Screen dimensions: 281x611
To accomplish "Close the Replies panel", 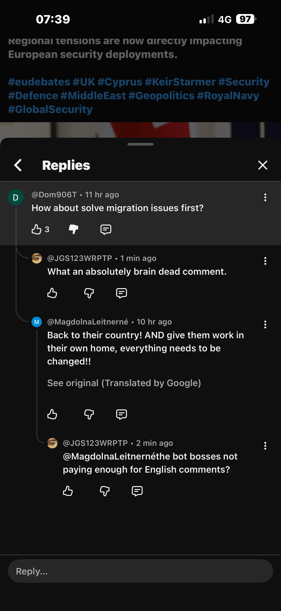I will pos(262,165).
